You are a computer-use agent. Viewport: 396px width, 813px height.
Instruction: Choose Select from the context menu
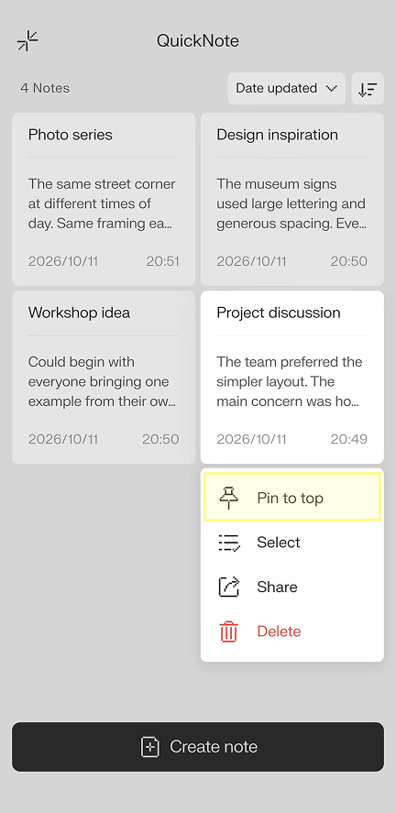[292, 543]
